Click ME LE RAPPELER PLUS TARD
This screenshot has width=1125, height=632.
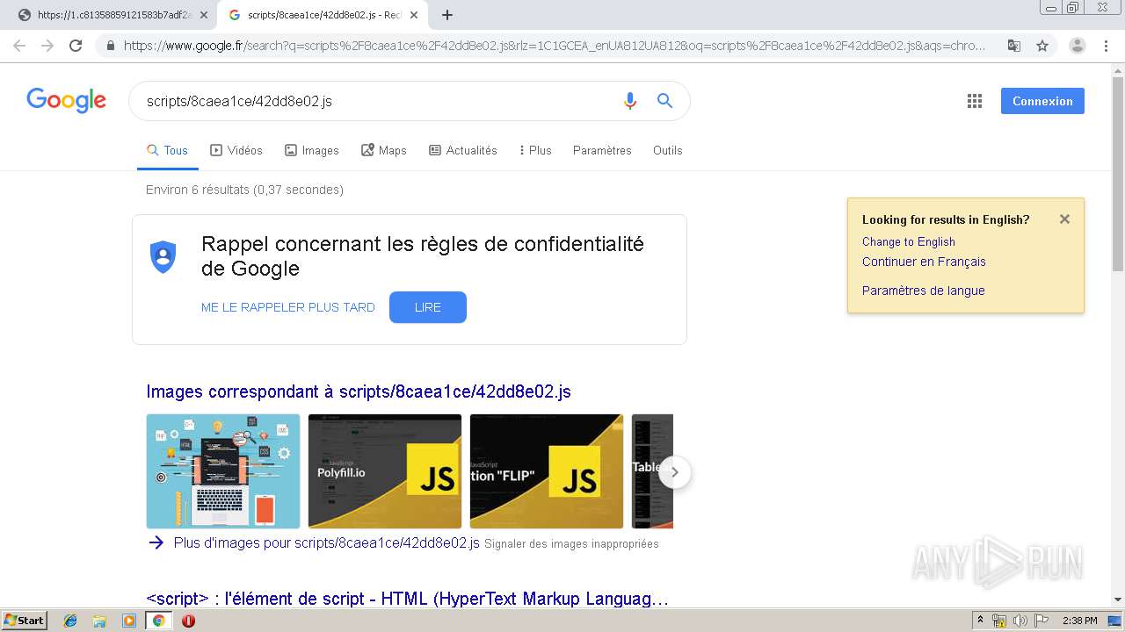288,307
